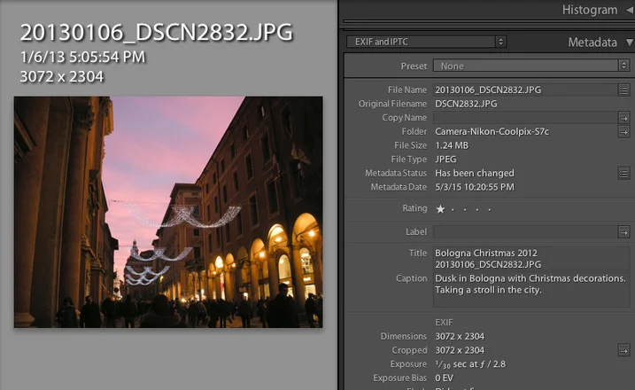The height and width of the screenshot is (390, 635).
Task: Set rating to five stars via fifth dot
Action: coord(490,209)
